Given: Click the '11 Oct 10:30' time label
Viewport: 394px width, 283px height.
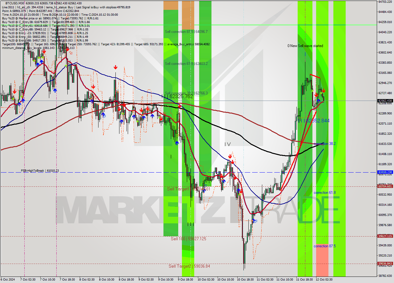Looking at the screenshot, I should coord(285,280).
